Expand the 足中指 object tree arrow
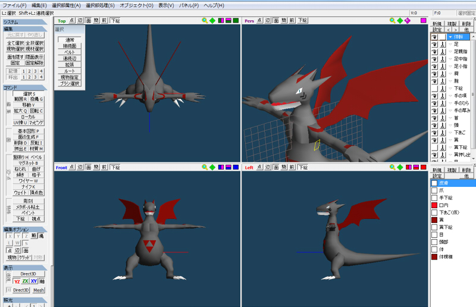 point(450,59)
